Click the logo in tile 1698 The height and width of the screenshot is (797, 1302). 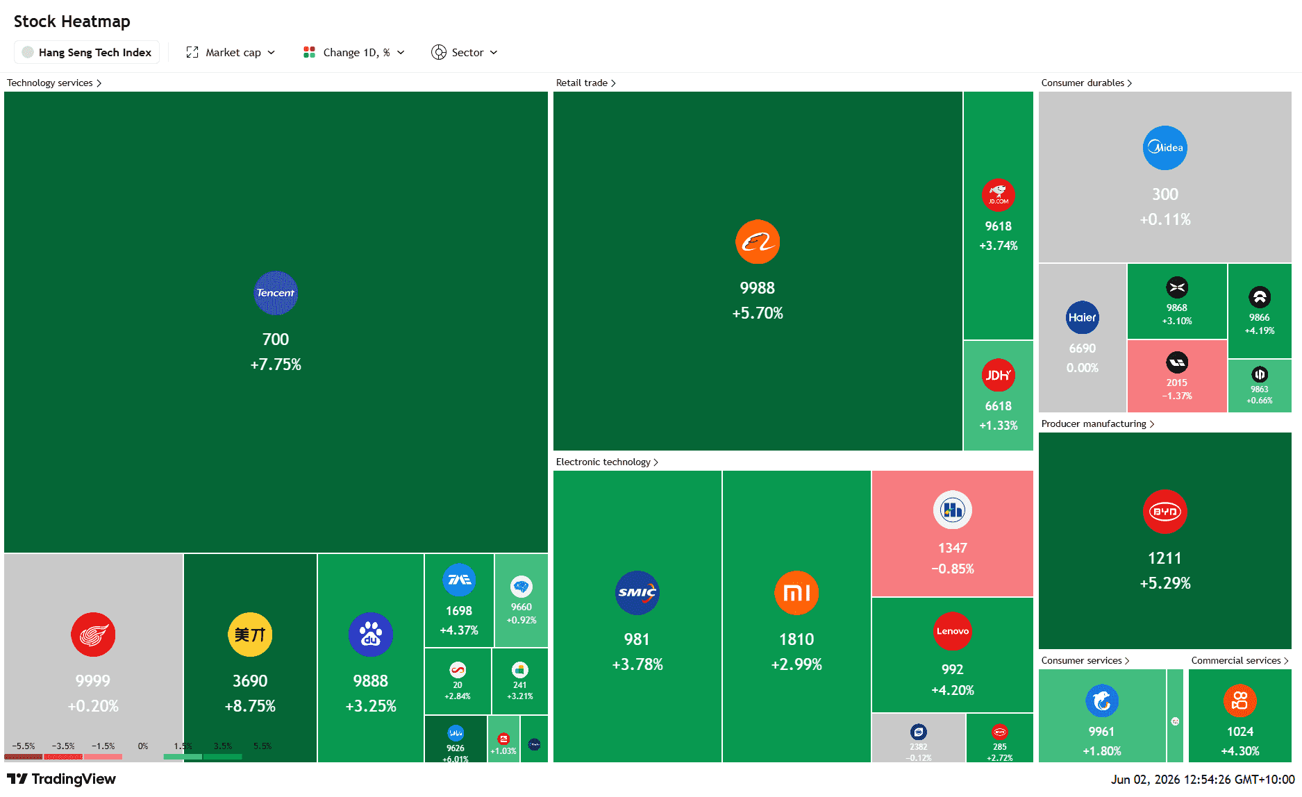(x=459, y=580)
